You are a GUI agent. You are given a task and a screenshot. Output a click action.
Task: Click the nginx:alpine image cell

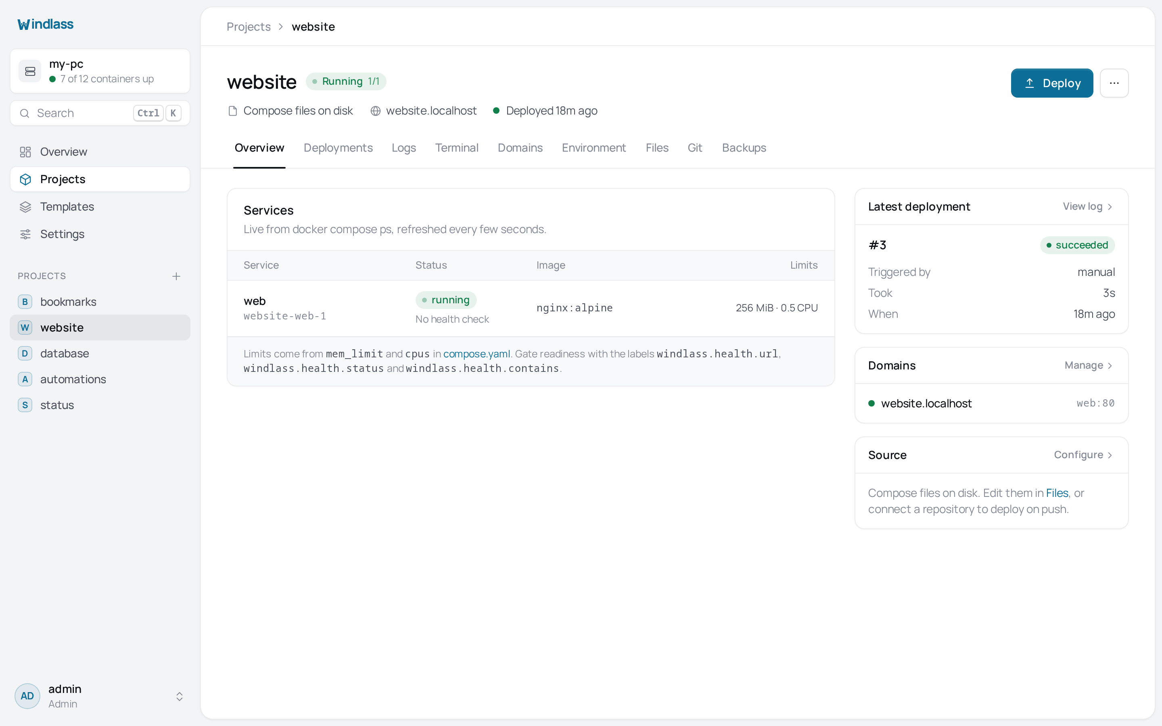tap(574, 308)
